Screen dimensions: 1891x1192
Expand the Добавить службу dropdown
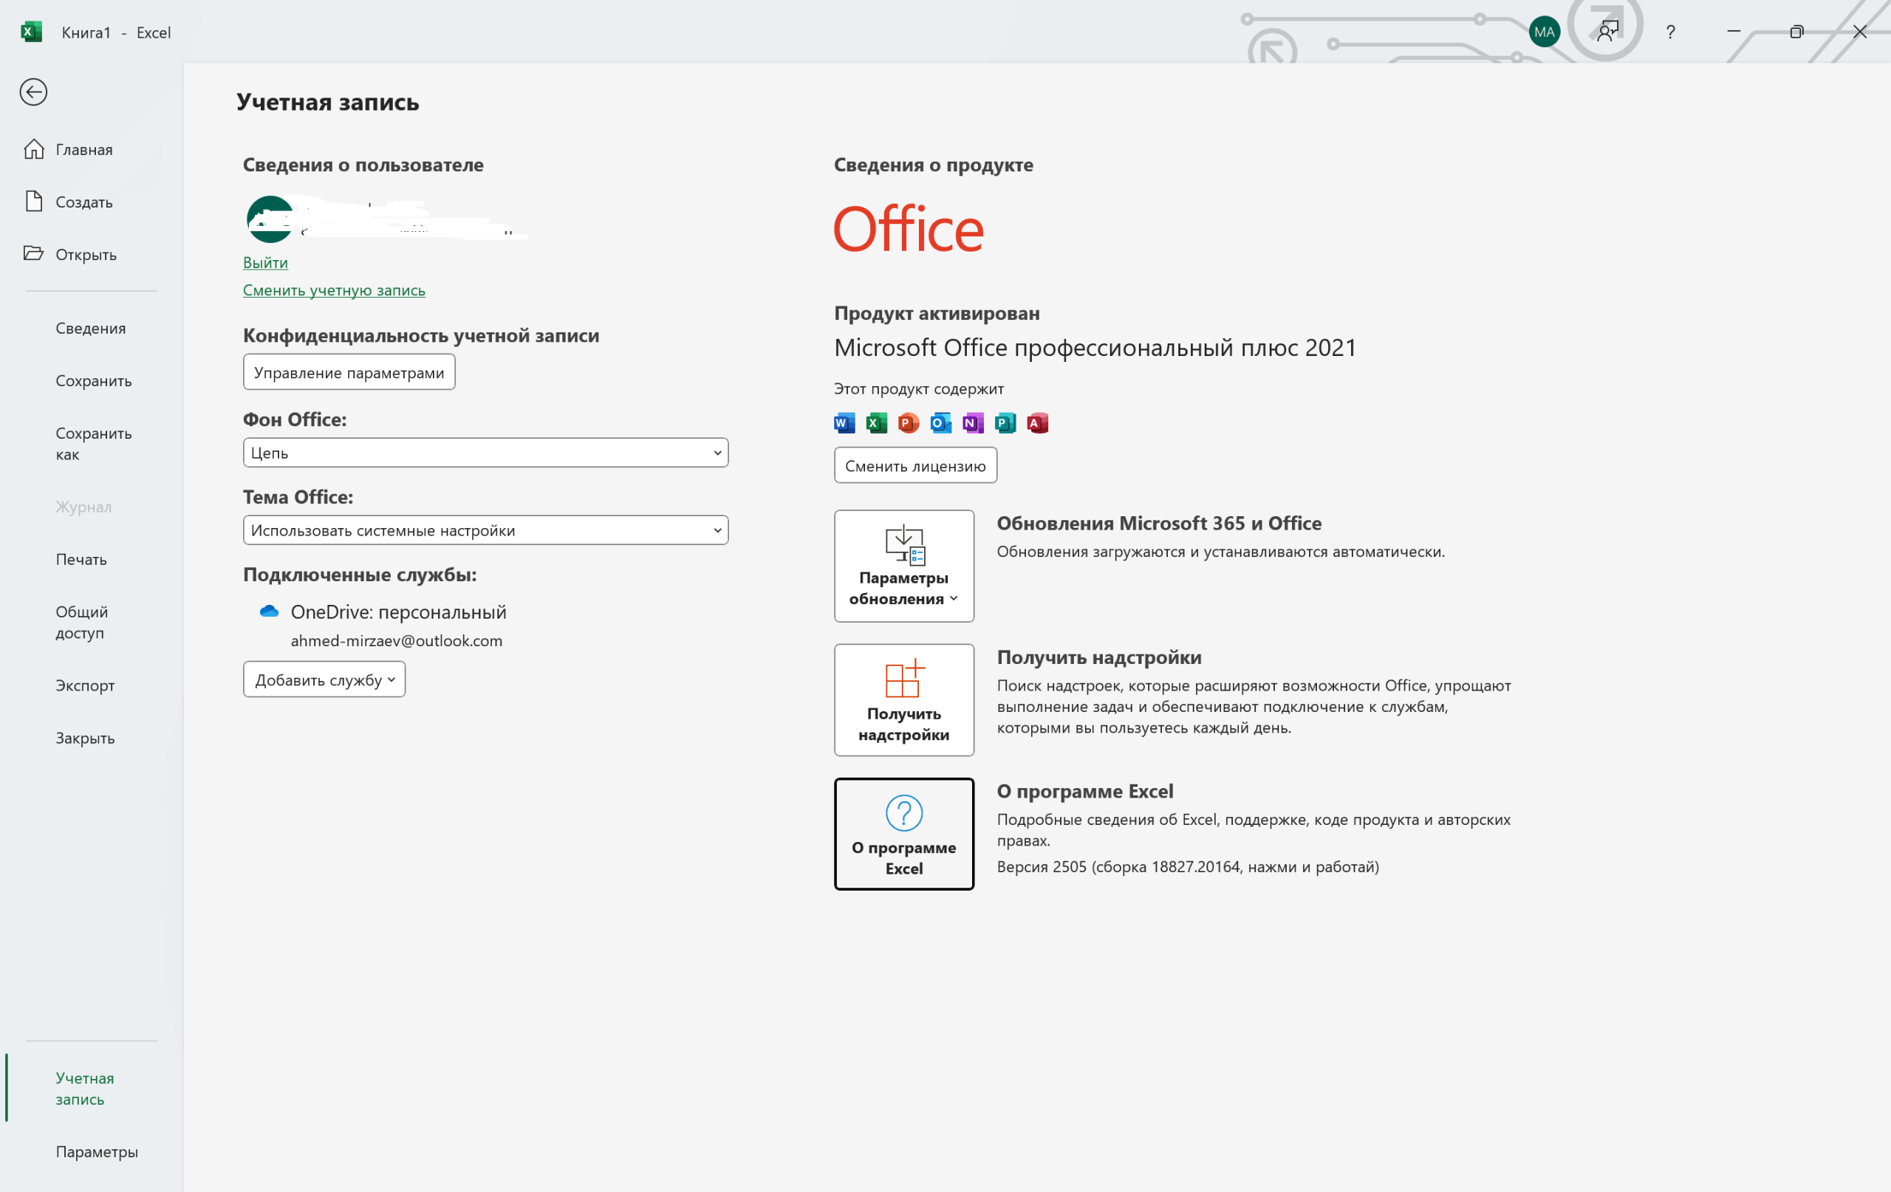(324, 680)
